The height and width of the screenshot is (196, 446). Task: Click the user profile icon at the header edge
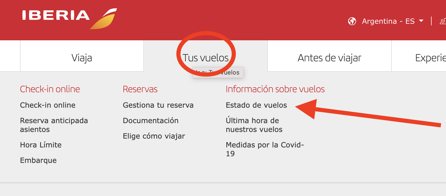pyautogui.click(x=443, y=21)
